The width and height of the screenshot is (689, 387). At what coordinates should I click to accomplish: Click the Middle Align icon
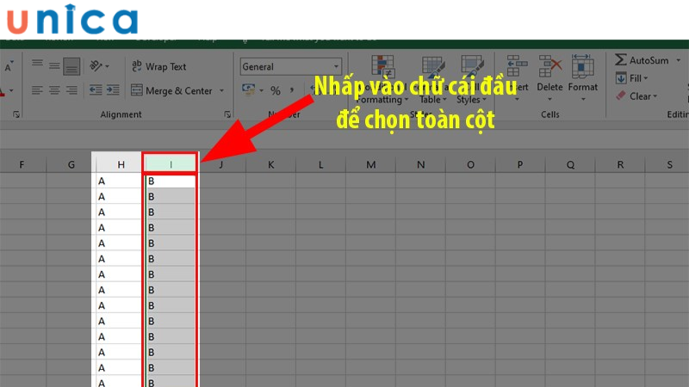point(54,66)
